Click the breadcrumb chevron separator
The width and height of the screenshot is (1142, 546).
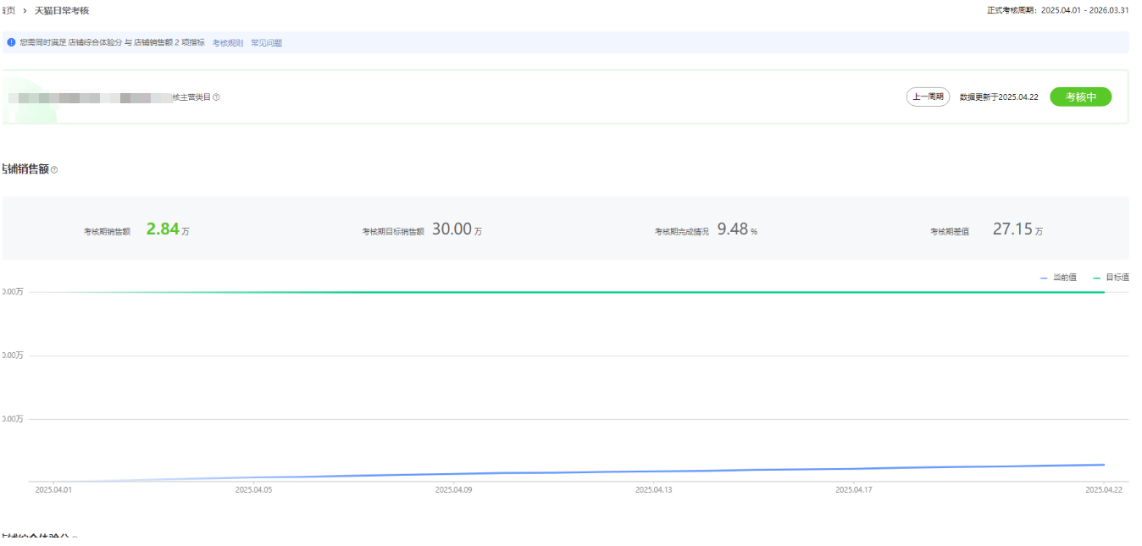coord(25,10)
